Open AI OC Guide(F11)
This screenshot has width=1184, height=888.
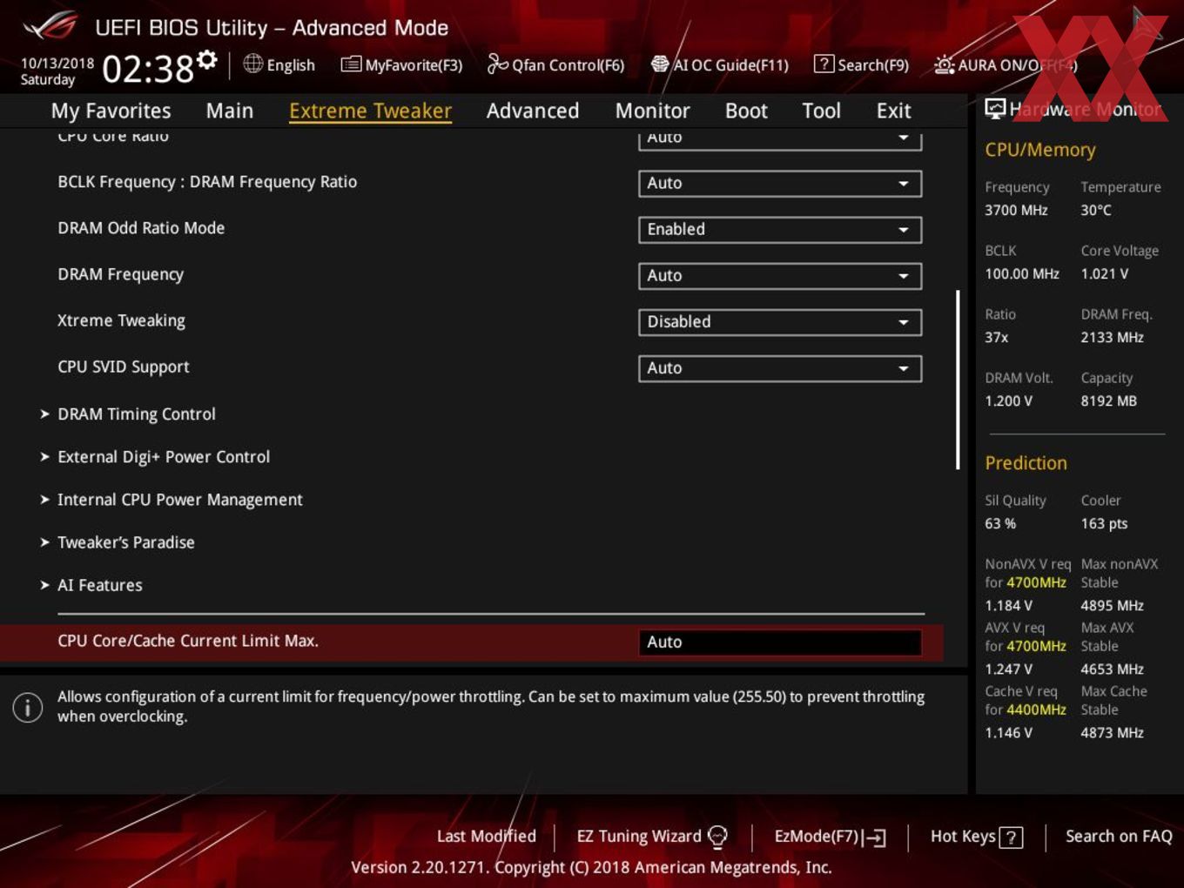[720, 64]
